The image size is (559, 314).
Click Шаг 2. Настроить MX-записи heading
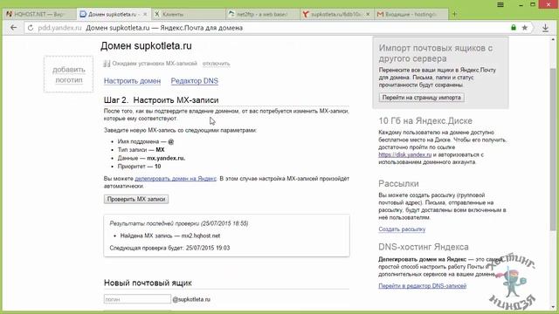(x=161, y=100)
